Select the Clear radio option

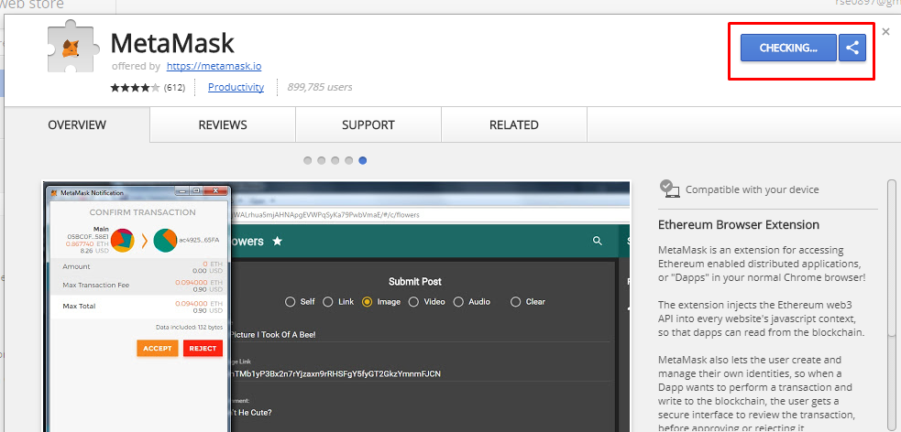515,302
